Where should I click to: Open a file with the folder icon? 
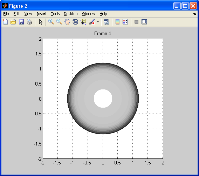coord(13,22)
